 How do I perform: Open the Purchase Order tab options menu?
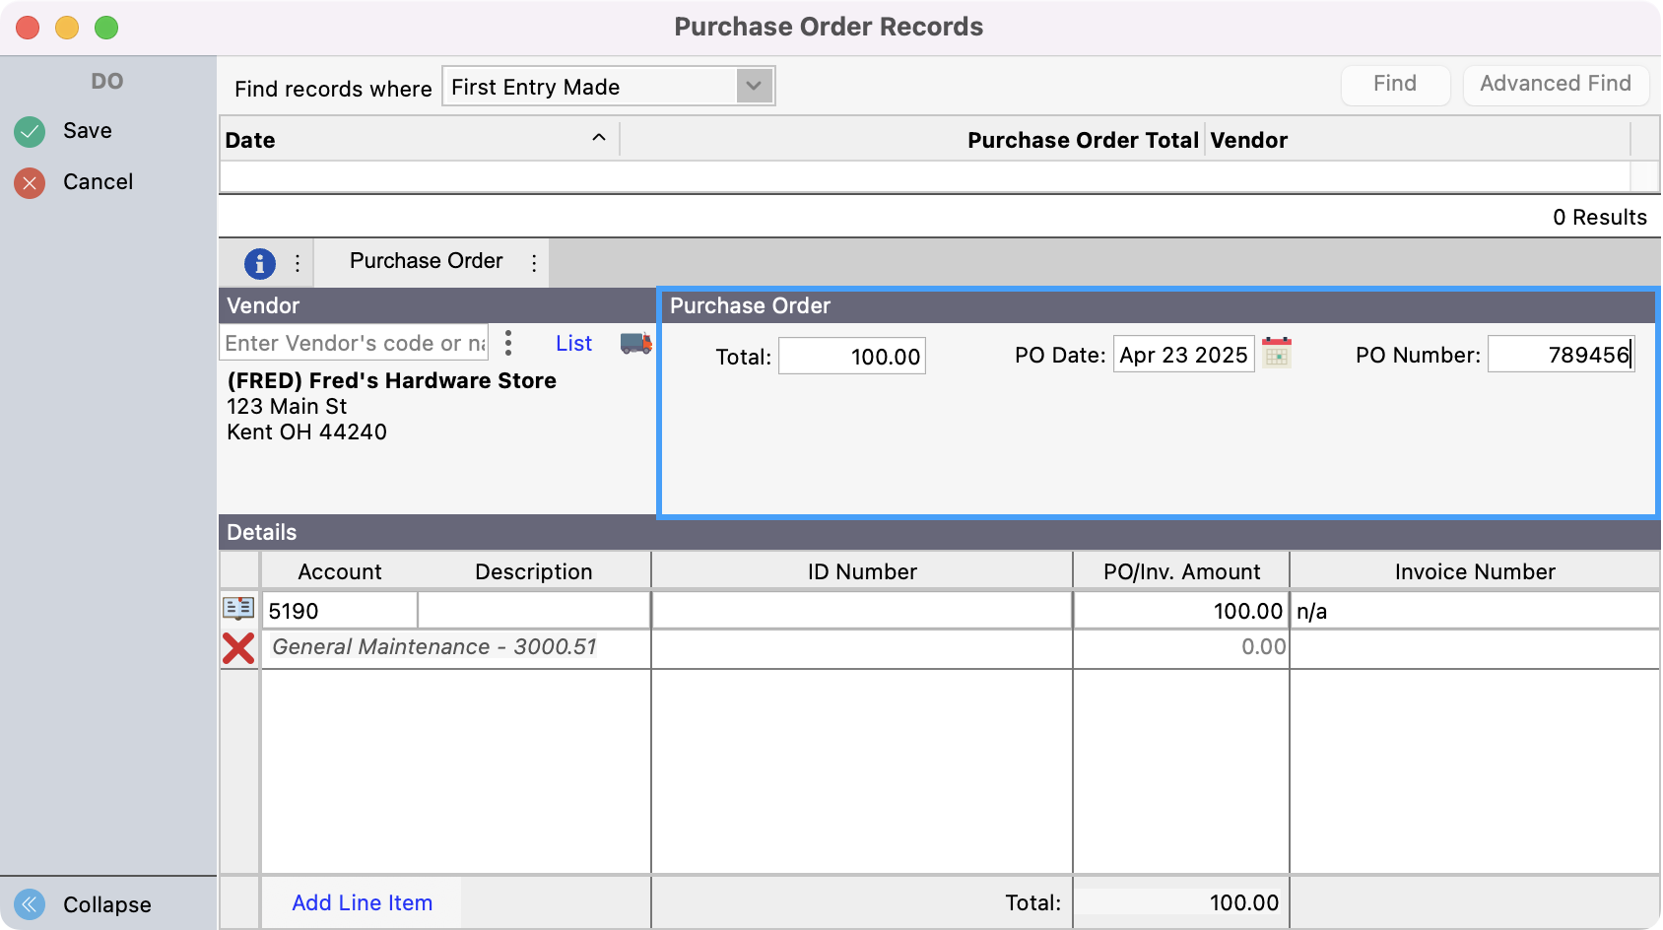pos(534,263)
